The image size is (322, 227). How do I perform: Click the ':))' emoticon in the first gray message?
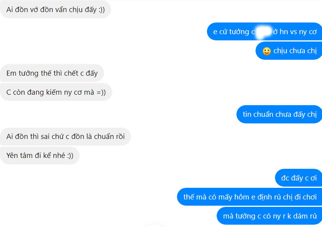click(x=101, y=10)
